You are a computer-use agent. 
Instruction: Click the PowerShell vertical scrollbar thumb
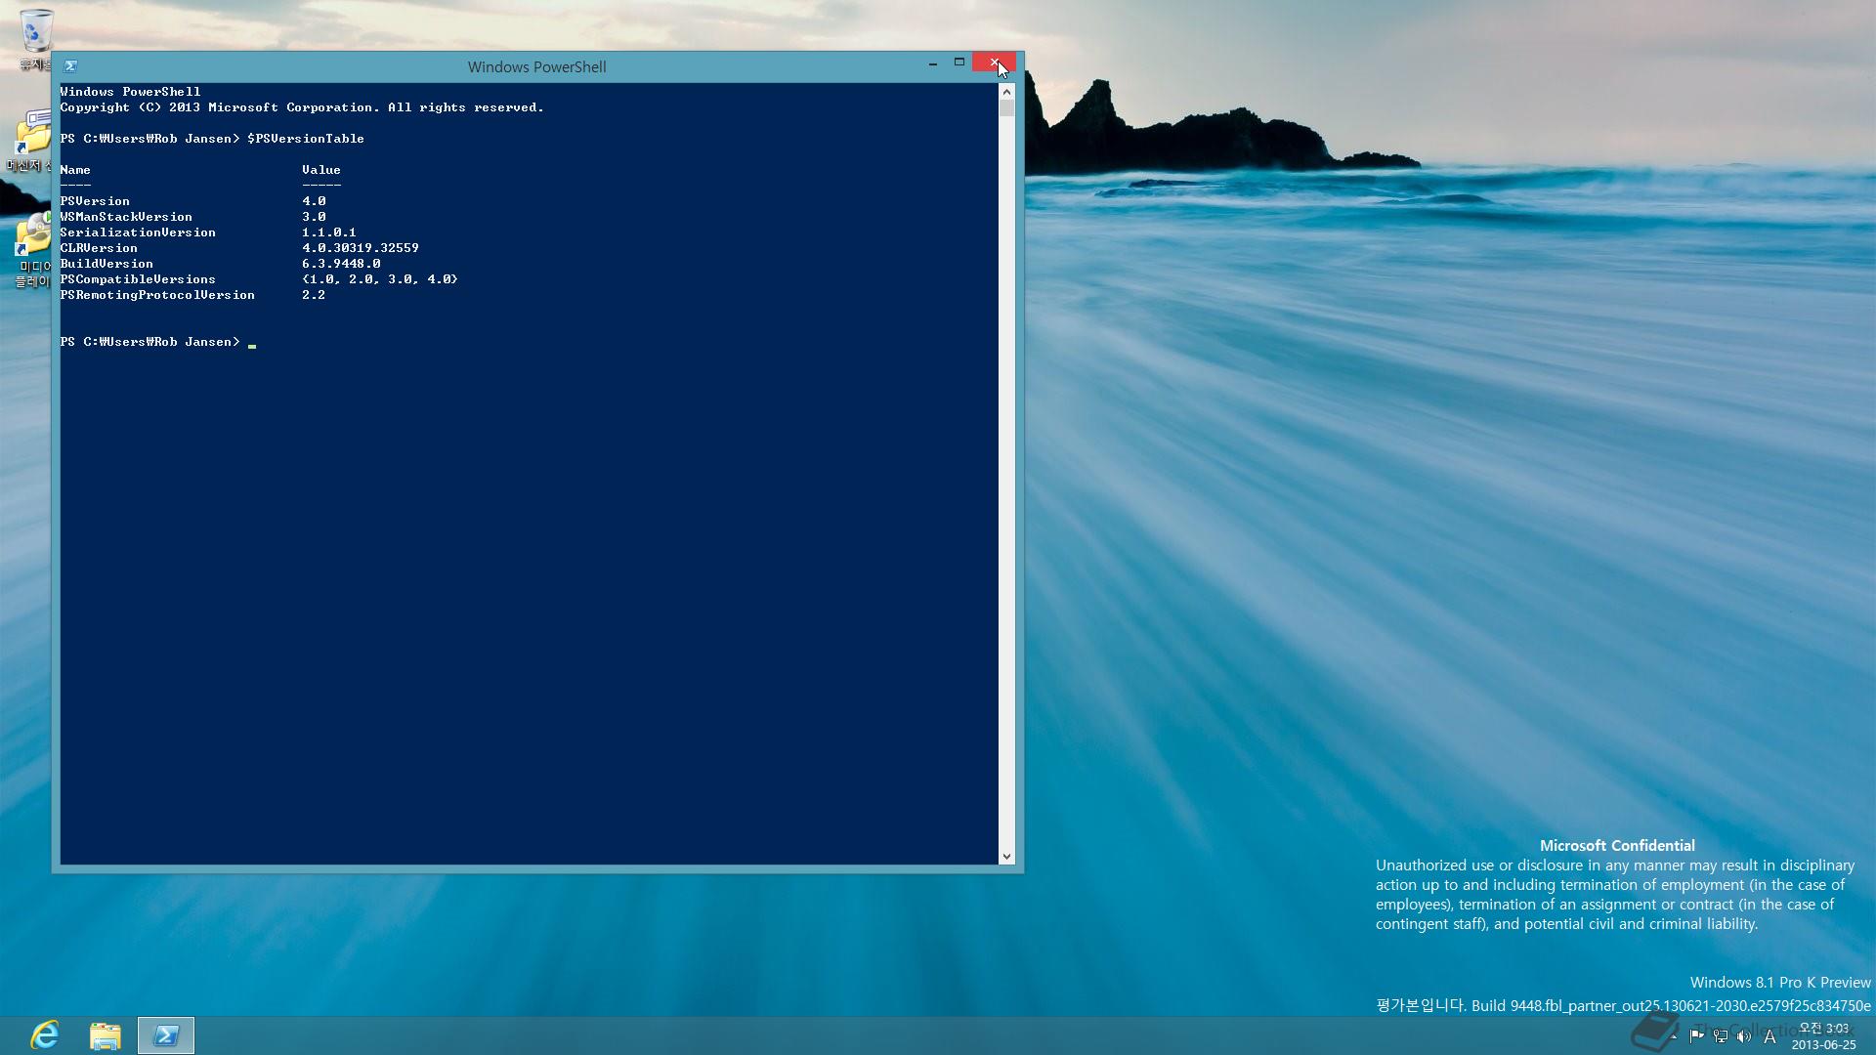point(1006,108)
